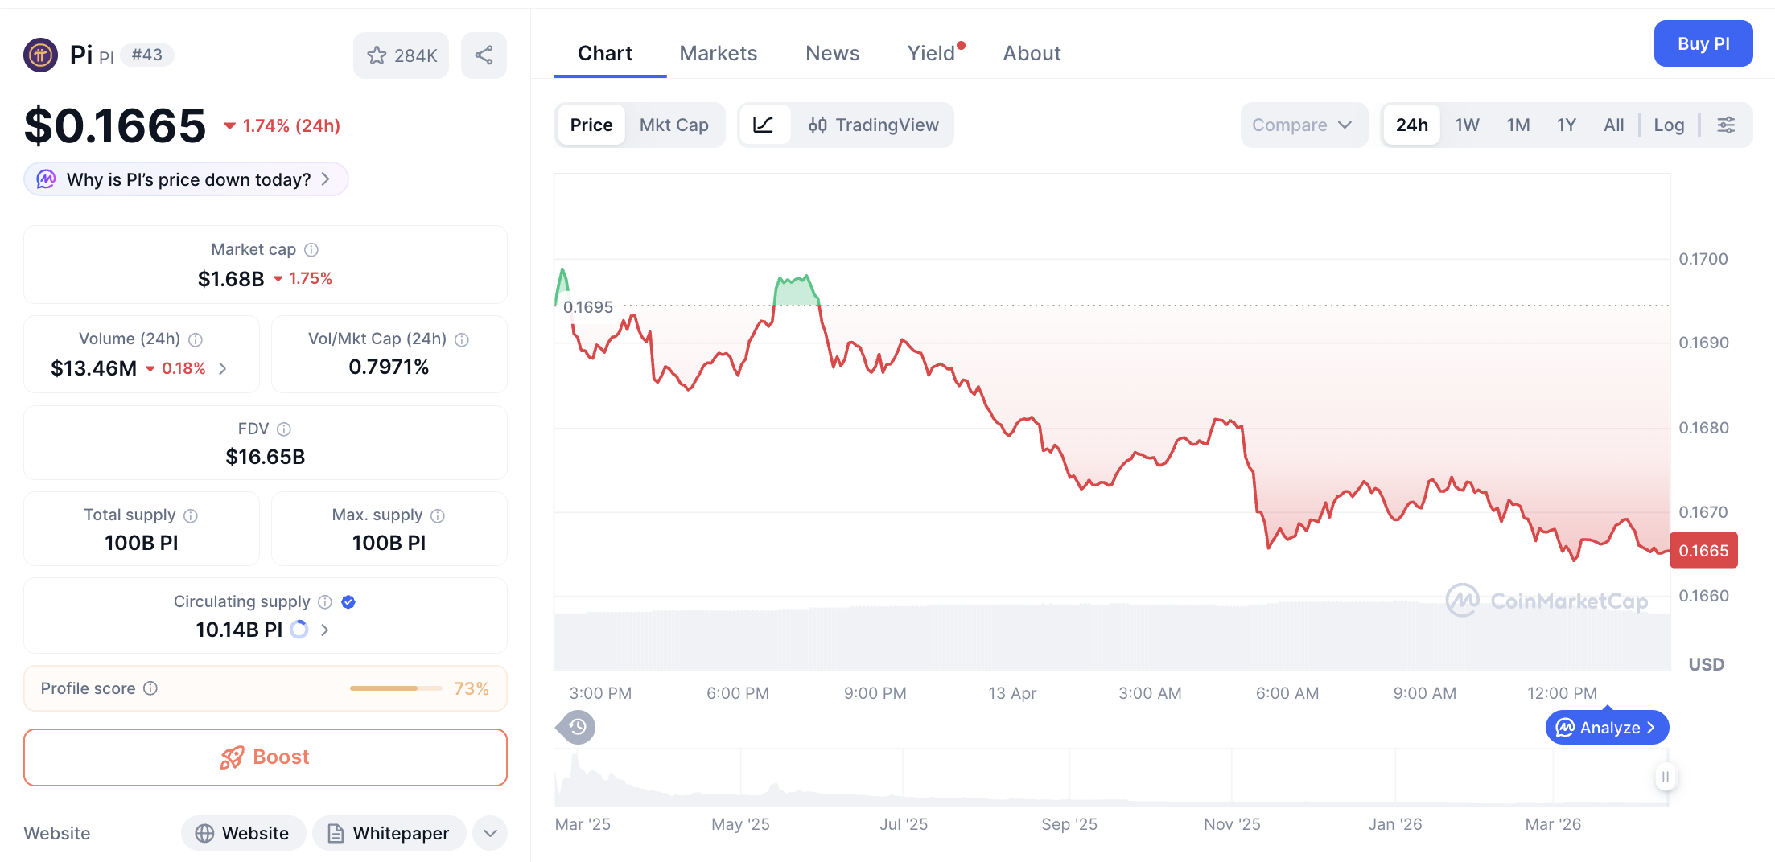The image size is (1775, 862).
Task: Select the line chart style icon
Action: pos(764,125)
